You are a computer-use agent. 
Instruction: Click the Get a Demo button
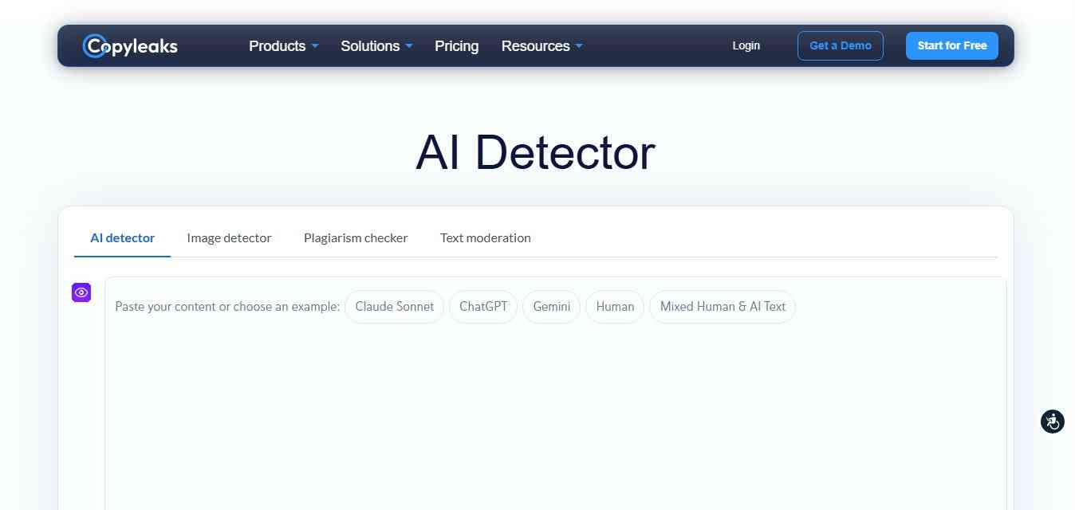tap(841, 45)
